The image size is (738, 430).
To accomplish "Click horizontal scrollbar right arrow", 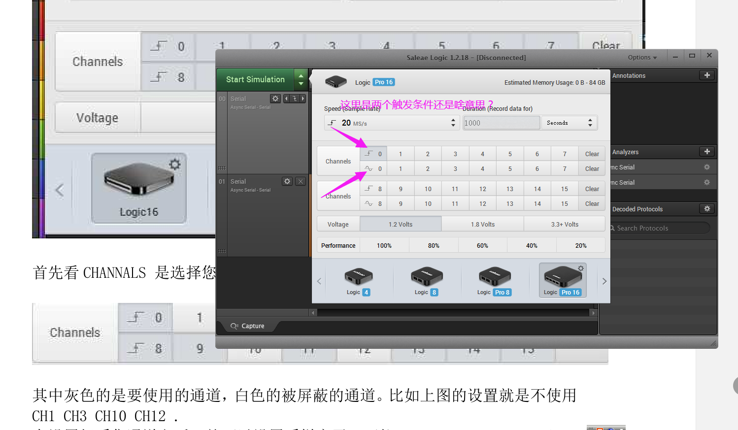I will 593,312.
